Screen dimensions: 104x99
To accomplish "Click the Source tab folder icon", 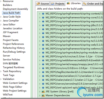I will [x=38, y=4].
